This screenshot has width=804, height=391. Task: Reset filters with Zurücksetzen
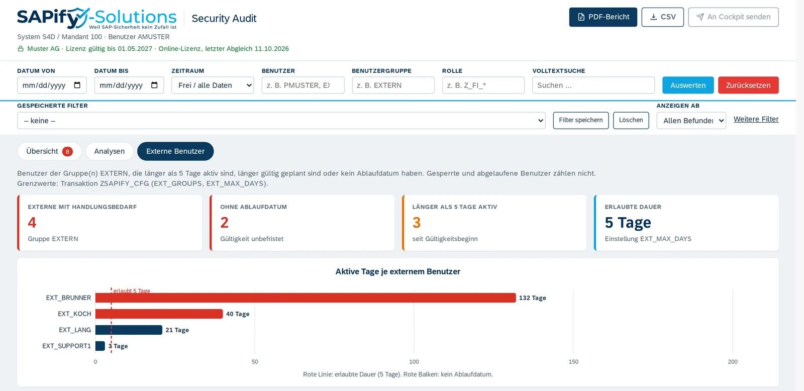pos(748,85)
